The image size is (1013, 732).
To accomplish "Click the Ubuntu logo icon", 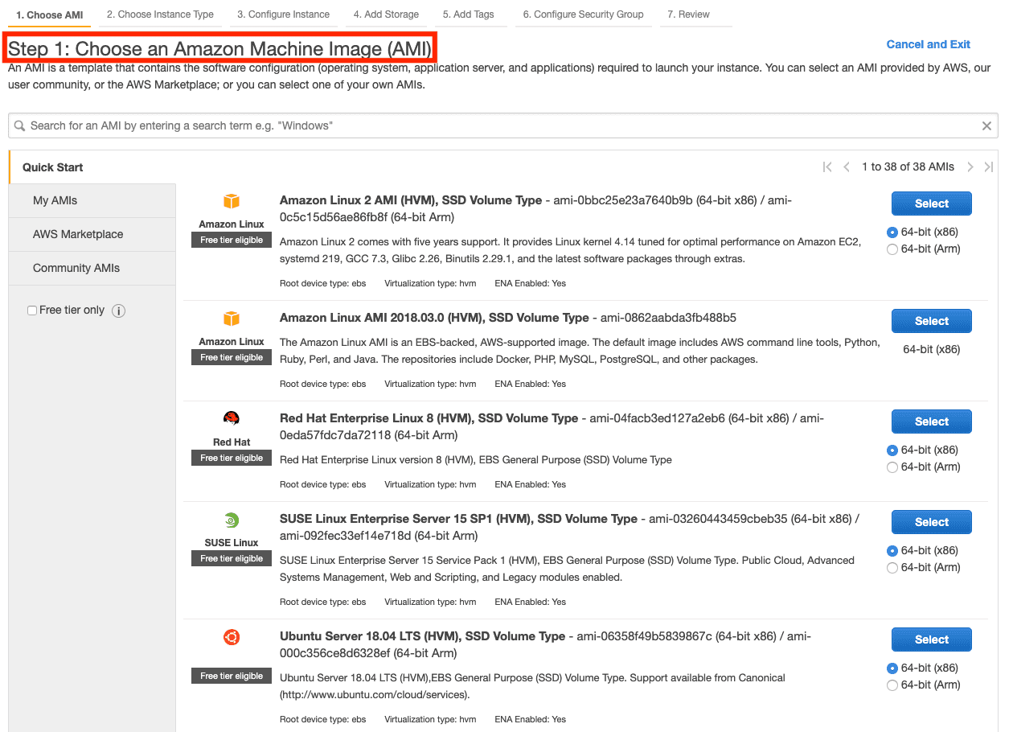I will (232, 638).
